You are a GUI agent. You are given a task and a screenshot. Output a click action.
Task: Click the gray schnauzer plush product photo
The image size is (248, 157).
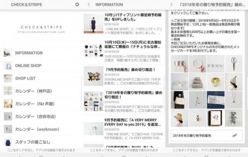pyautogui.click(x=233, y=118)
